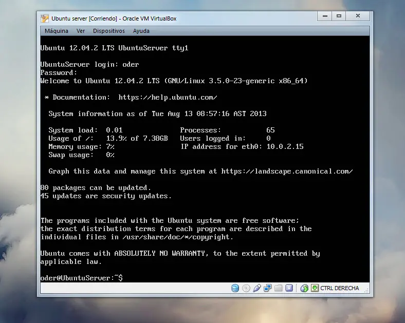The image size is (405, 323).
Task: Click the CTRL DERECHA host key label
Action: click(339, 288)
